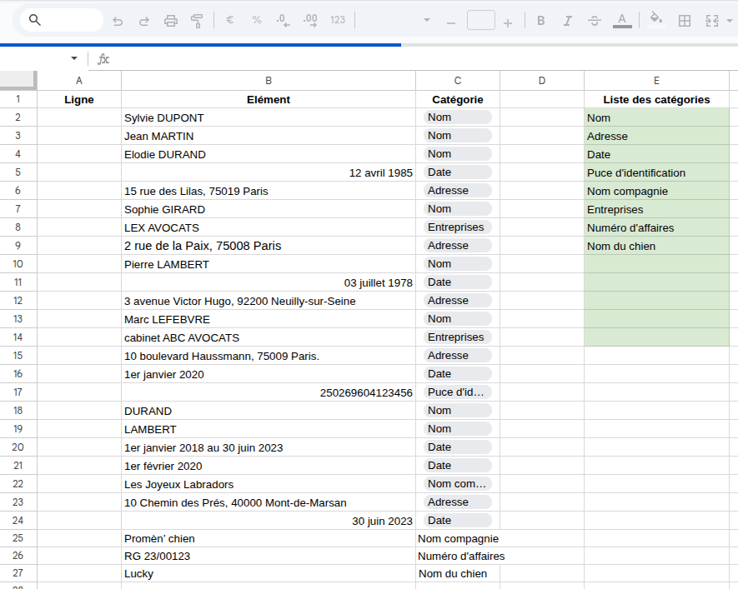Open category dropdown for 250269604123456

tap(458, 392)
